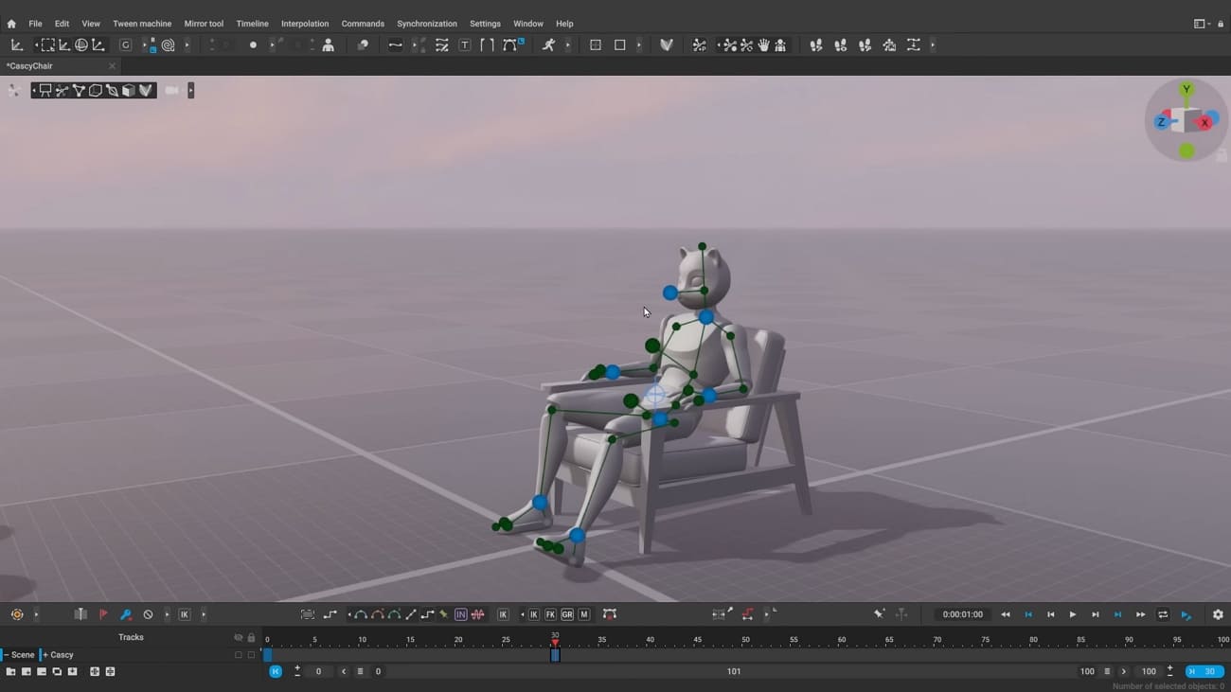Screen dimensions: 1231x692
Task: Toggle the IK mode button in timeline
Action: pos(533,613)
